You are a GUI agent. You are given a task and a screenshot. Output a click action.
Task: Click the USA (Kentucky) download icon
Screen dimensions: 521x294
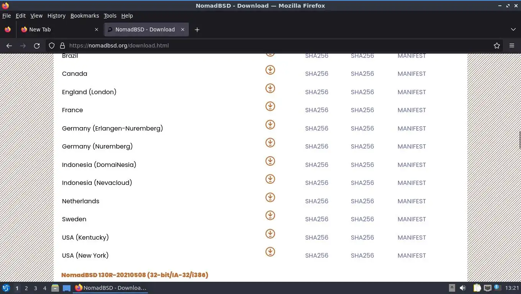click(270, 234)
